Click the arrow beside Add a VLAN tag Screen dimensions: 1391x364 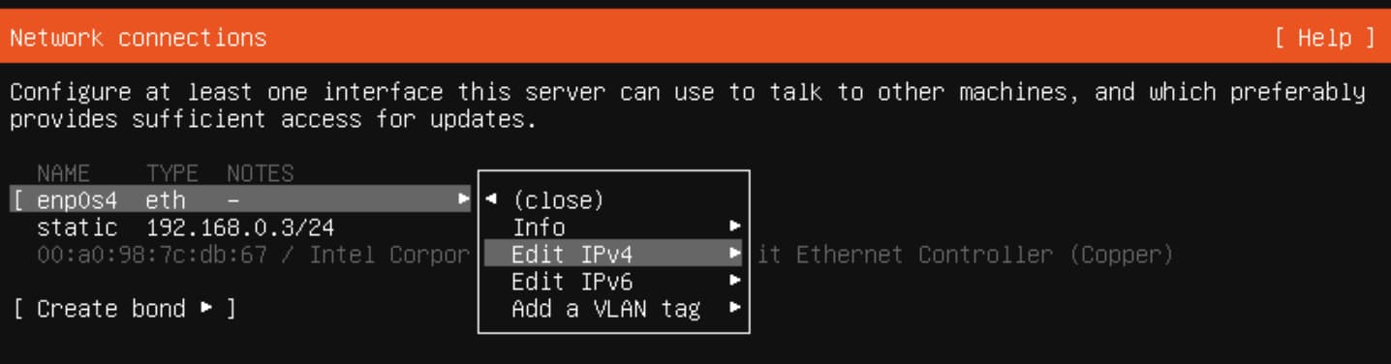point(734,310)
